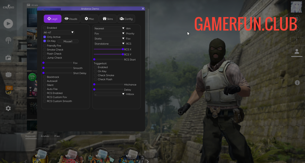The image size is (305, 163).
Task: Open the Watch TV icon in the sidebar
Action: (8, 75)
